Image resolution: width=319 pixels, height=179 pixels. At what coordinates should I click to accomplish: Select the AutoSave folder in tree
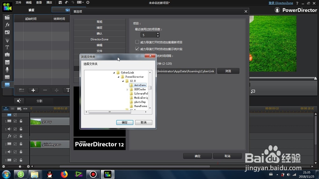tap(138, 85)
